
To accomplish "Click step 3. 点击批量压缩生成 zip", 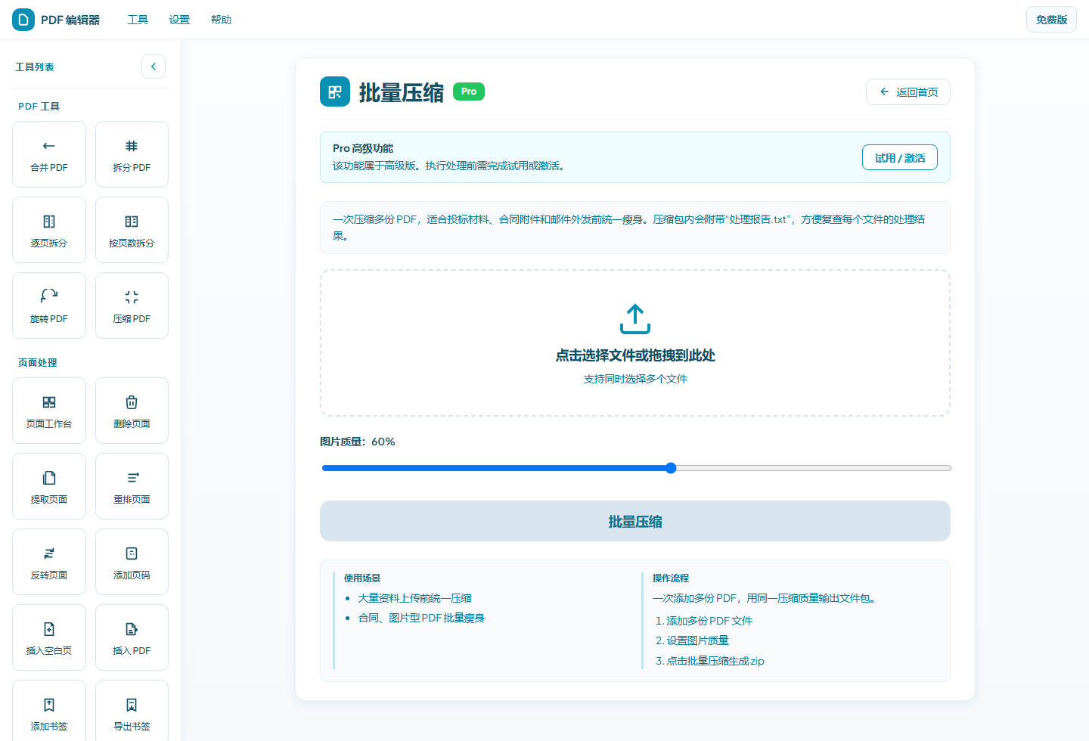I will (710, 661).
